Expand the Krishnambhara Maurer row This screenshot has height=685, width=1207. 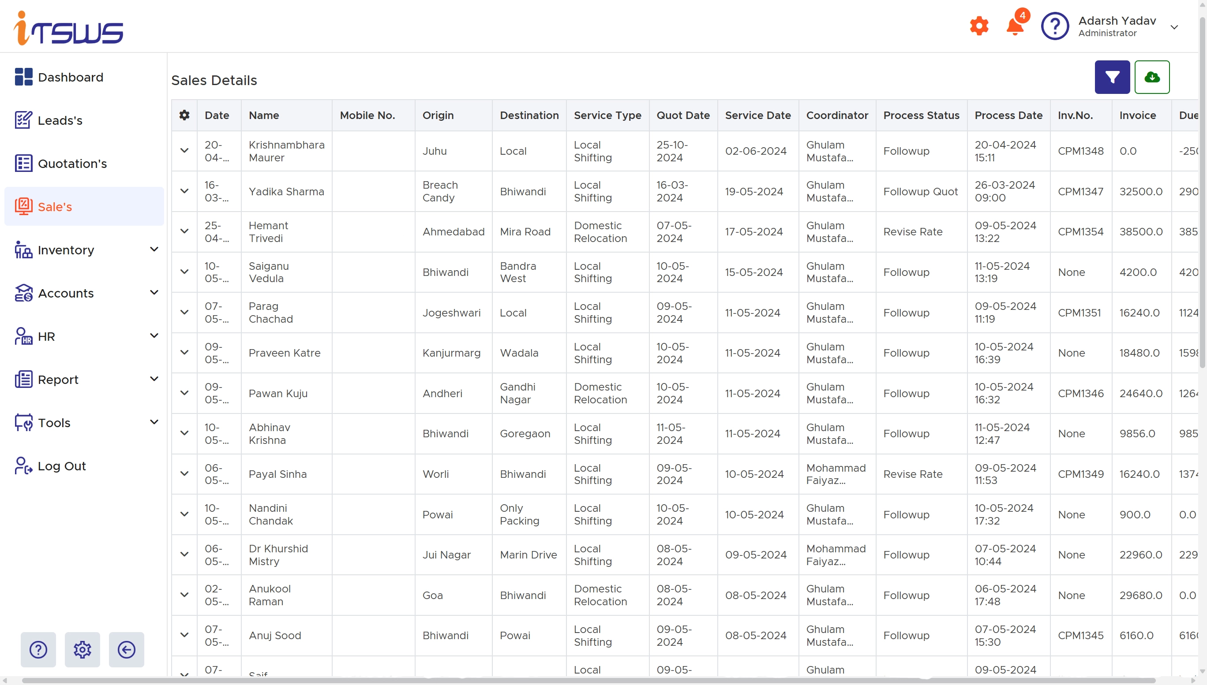click(184, 151)
